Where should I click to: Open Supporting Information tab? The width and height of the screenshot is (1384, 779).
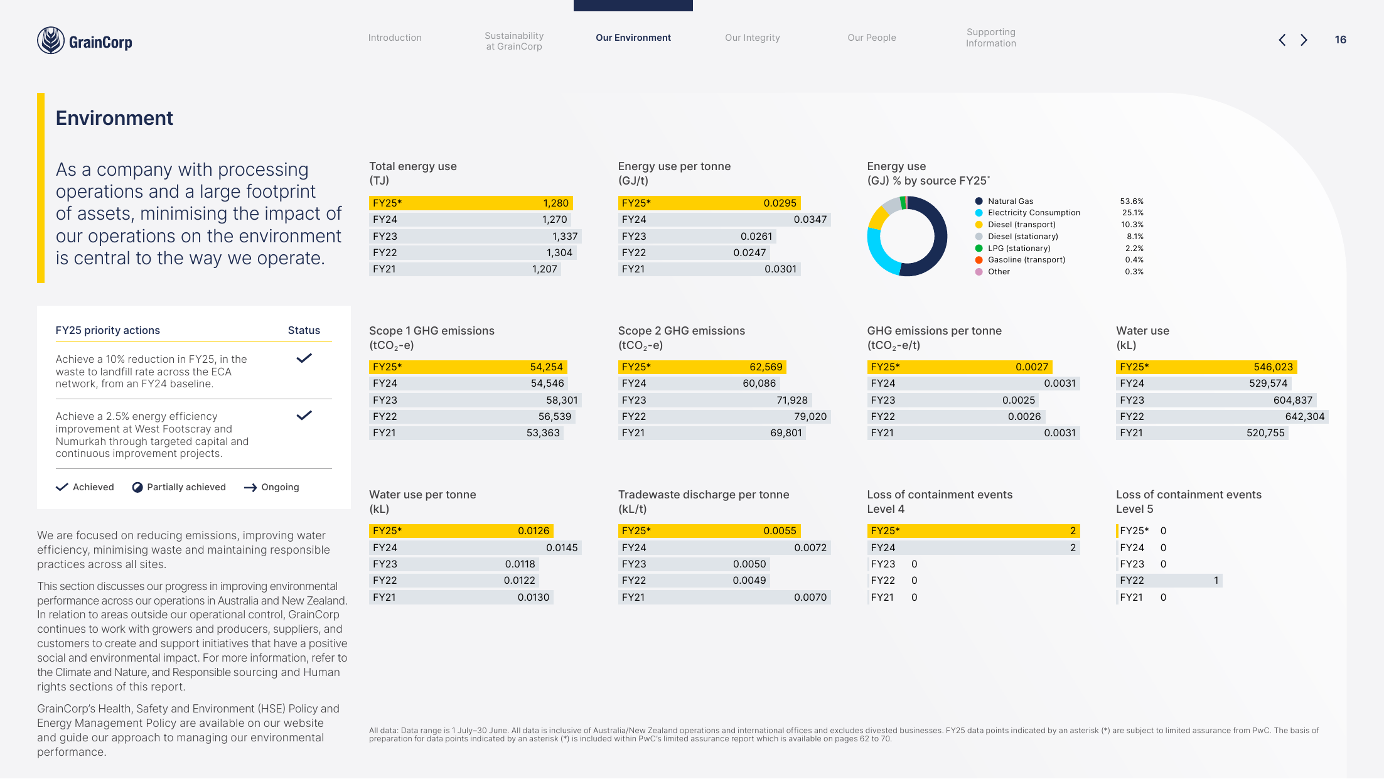(991, 38)
